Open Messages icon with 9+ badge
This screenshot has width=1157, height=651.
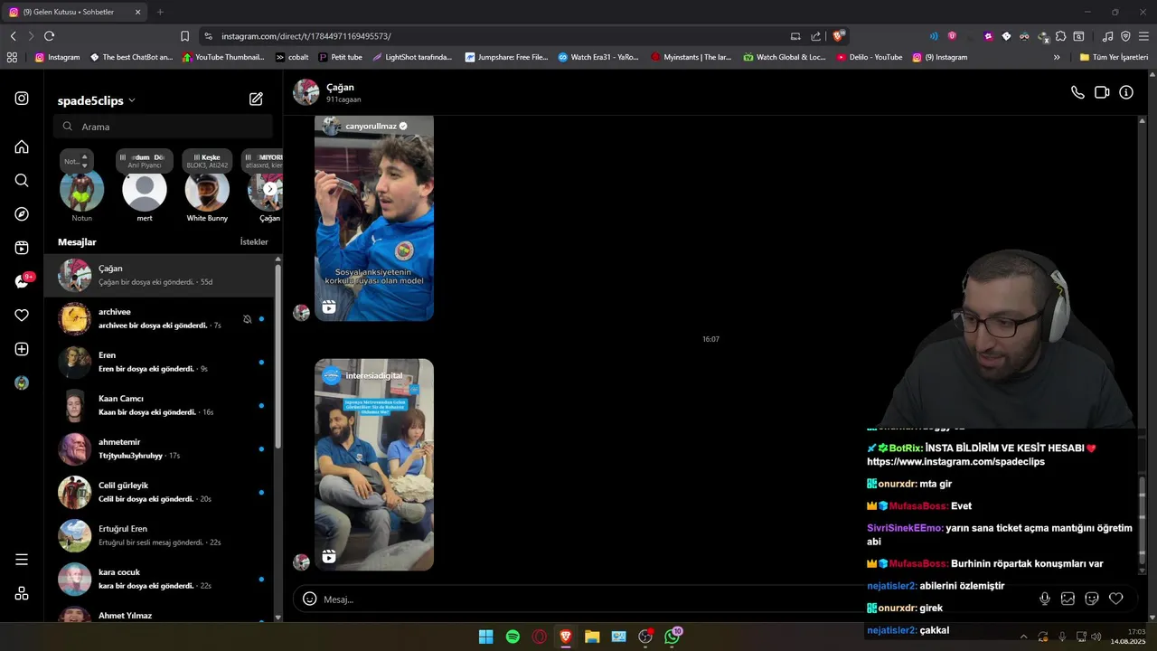click(24, 281)
